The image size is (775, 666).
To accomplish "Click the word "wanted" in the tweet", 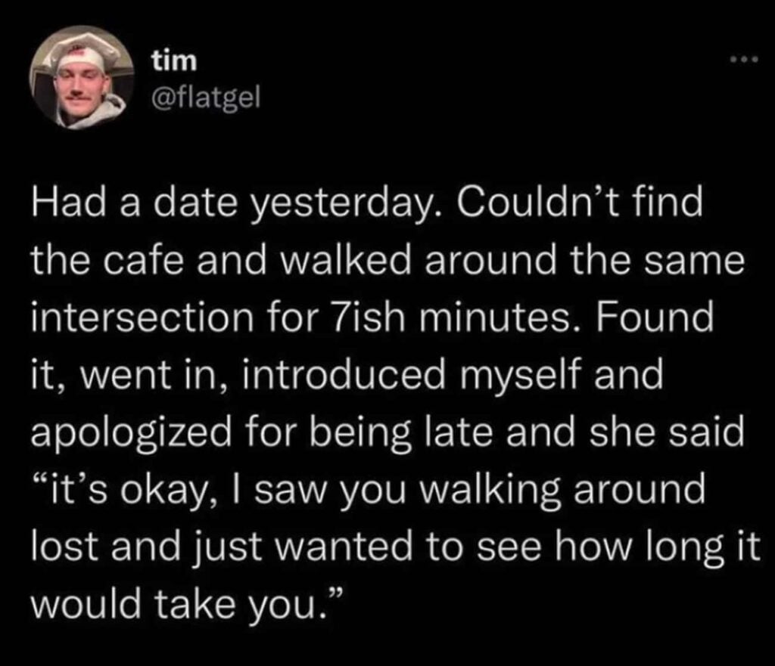I will (x=347, y=547).
